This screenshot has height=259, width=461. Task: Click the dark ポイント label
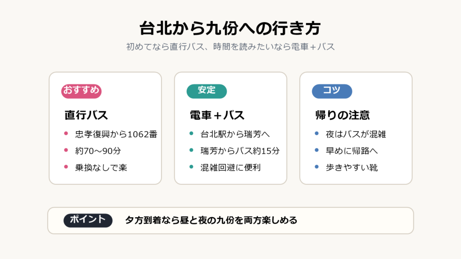[x=88, y=220]
